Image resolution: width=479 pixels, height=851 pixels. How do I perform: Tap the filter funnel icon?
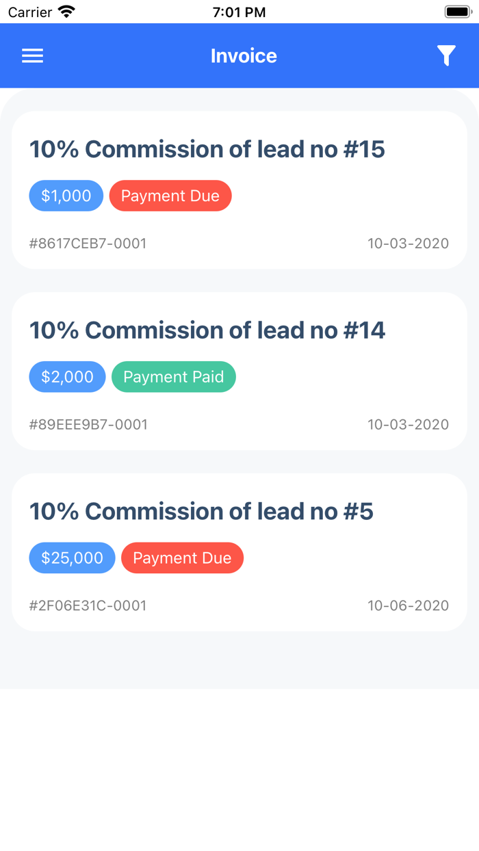point(446,56)
